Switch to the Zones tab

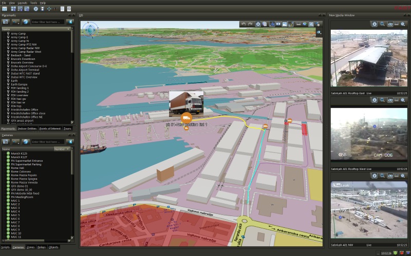point(31,247)
